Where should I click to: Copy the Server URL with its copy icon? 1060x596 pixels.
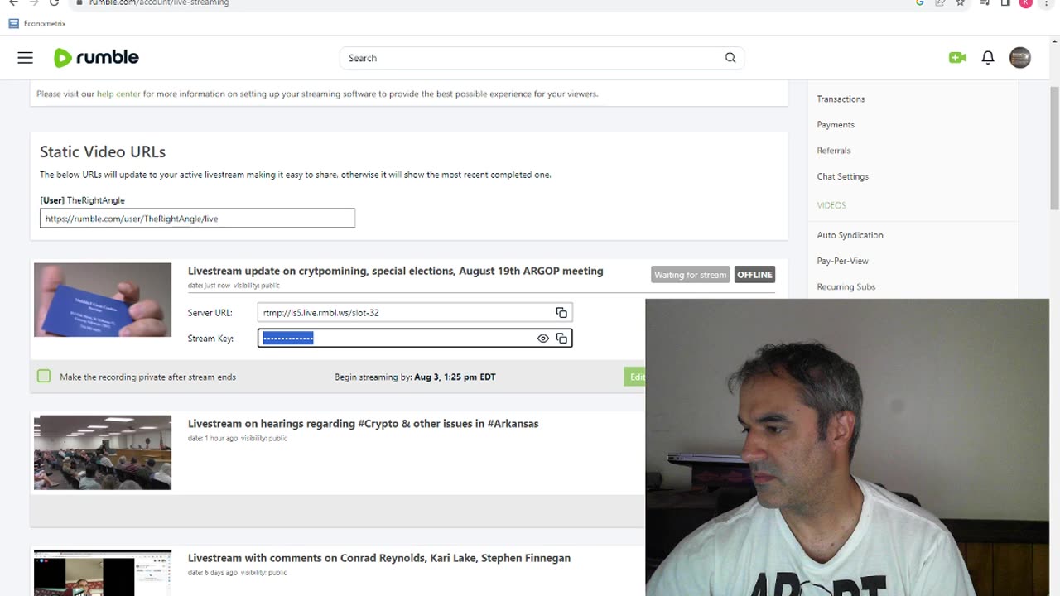point(561,313)
